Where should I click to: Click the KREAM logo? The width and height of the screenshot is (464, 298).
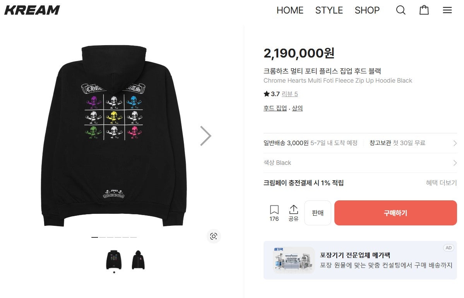(32, 10)
